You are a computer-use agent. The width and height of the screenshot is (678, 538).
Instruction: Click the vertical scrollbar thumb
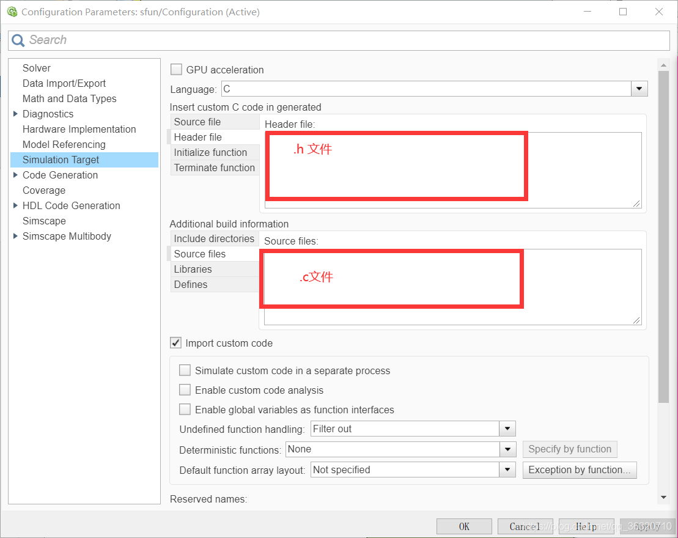point(663,237)
